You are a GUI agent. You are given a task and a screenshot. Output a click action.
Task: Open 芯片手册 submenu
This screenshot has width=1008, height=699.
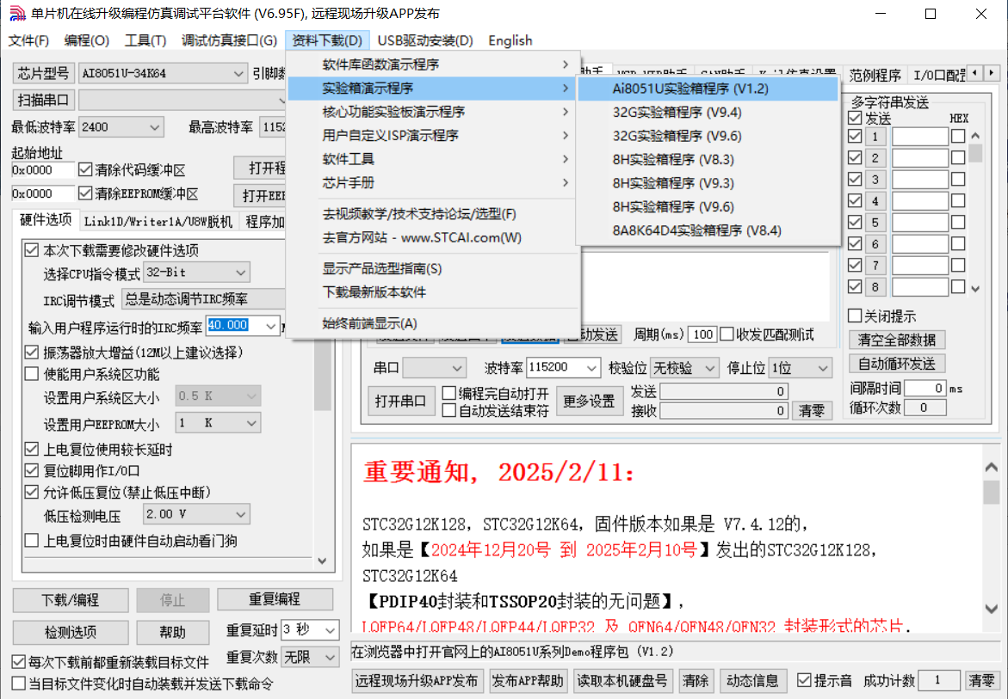pyautogui.click(x=433, y=182)
